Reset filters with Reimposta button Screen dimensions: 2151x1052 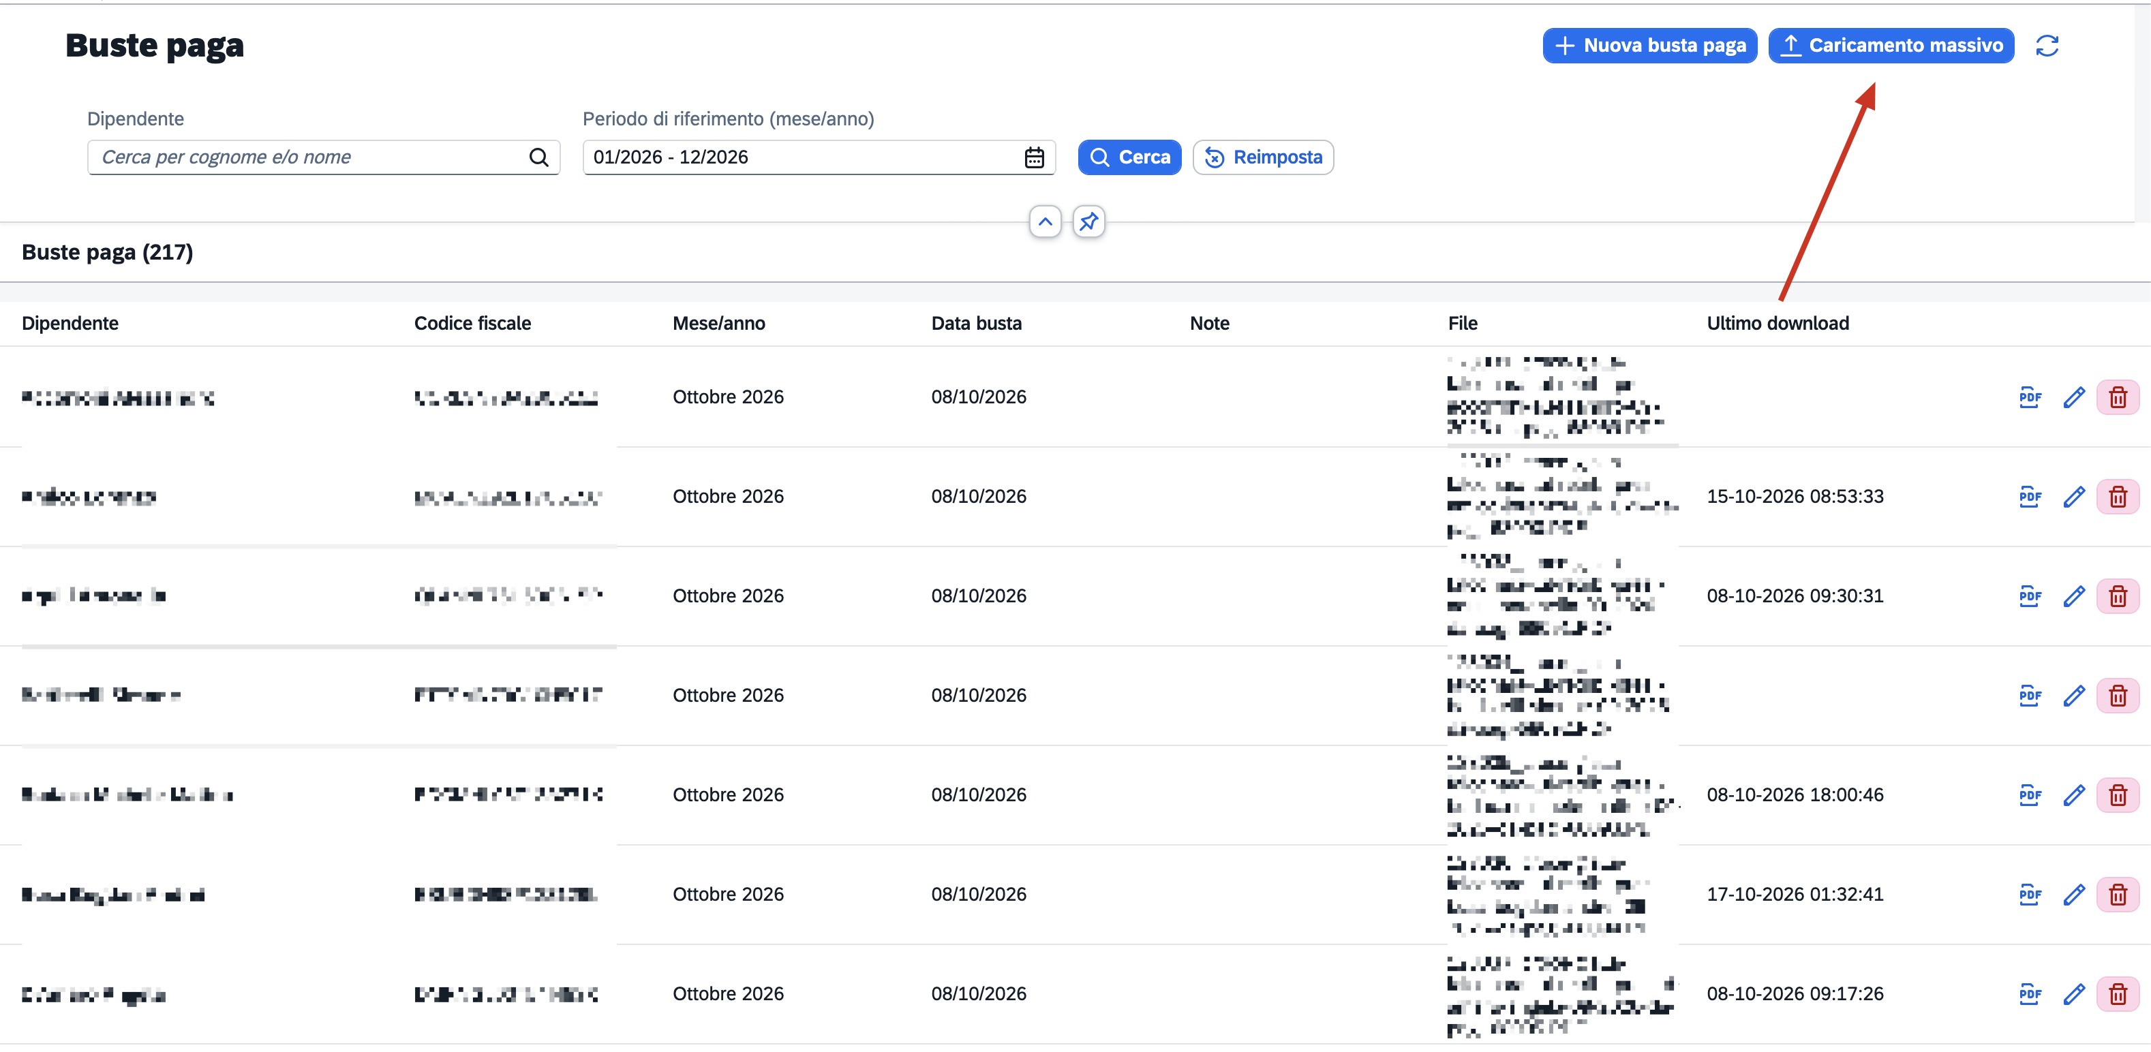[x=1262, y=157]
